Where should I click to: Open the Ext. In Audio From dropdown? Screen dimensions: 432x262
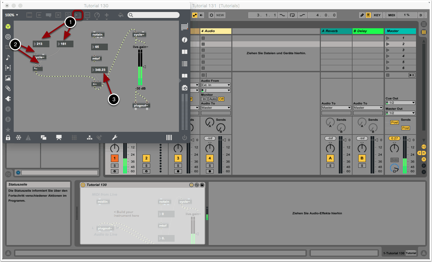point(216,85)
